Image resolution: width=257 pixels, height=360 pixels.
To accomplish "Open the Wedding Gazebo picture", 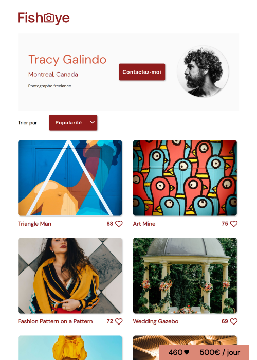I will [x=185, y=276].
